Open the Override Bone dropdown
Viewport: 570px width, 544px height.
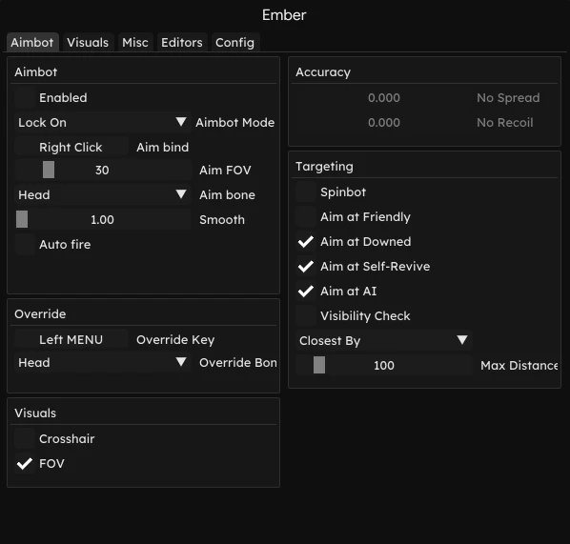(x=103, y=362)
